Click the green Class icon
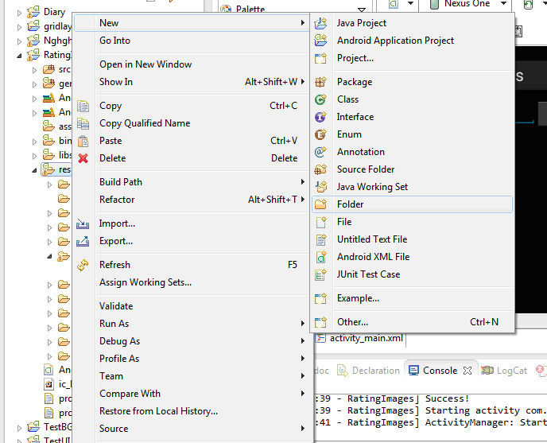Screen dimensions: 547x443 pos(320,99)
